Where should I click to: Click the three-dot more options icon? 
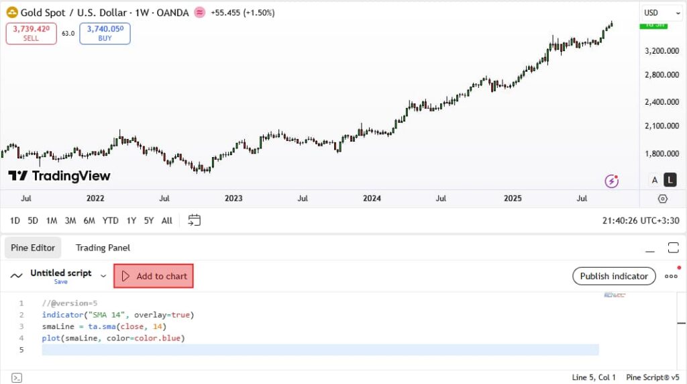click(671, 276)
